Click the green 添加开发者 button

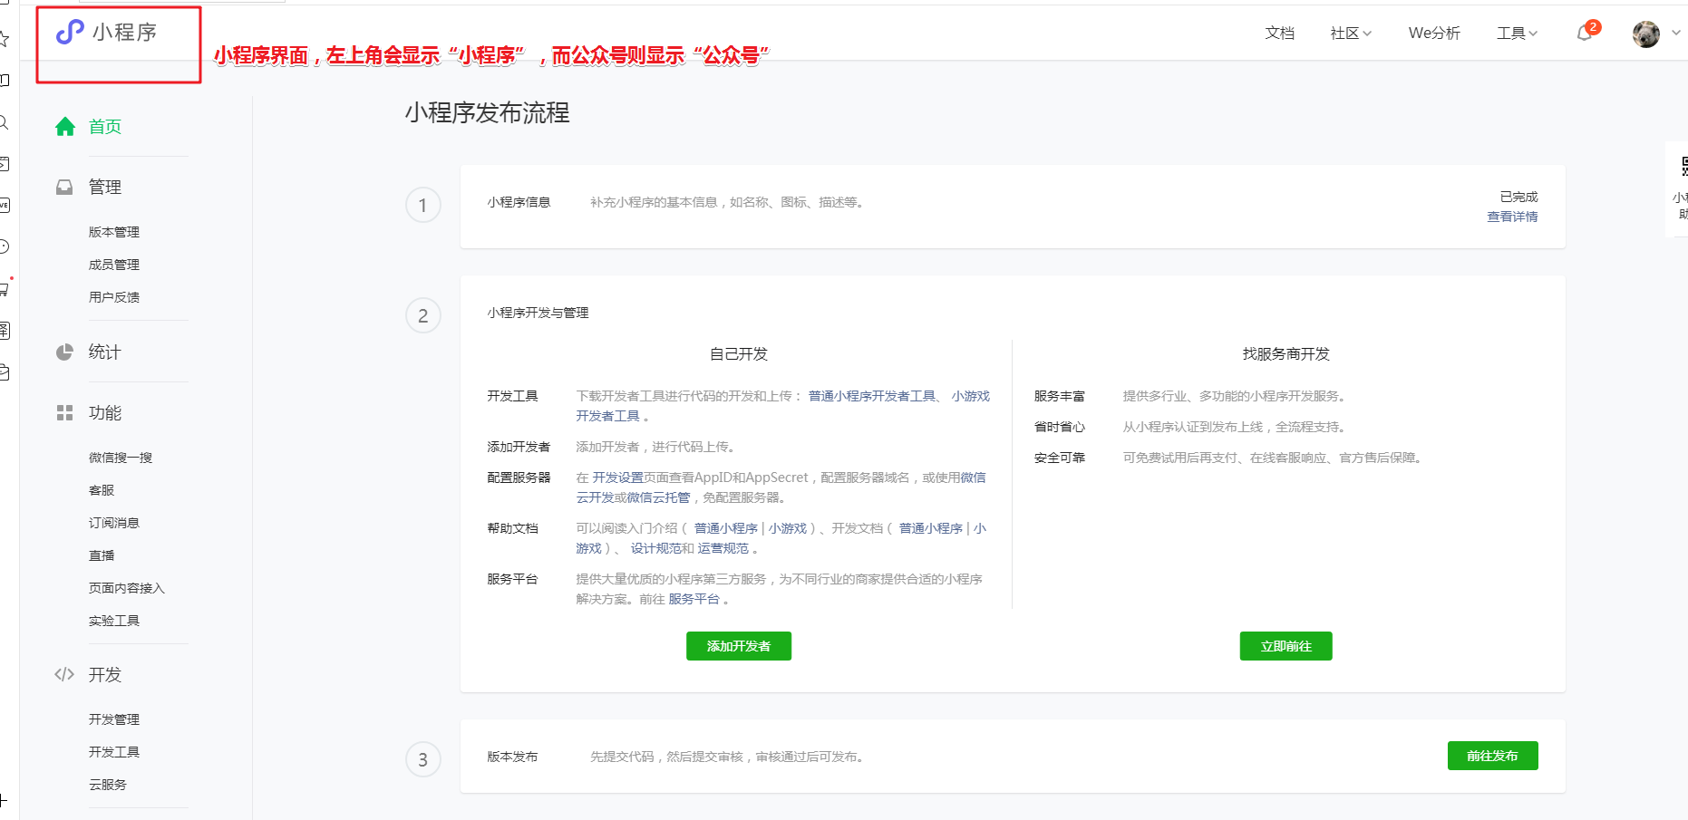[x=739, y=646]
